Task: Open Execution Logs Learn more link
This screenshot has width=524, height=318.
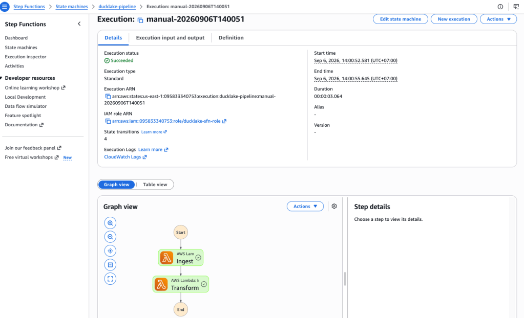Action: [153, 149]
